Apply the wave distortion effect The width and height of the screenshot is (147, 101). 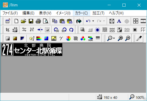pos(112,30)
